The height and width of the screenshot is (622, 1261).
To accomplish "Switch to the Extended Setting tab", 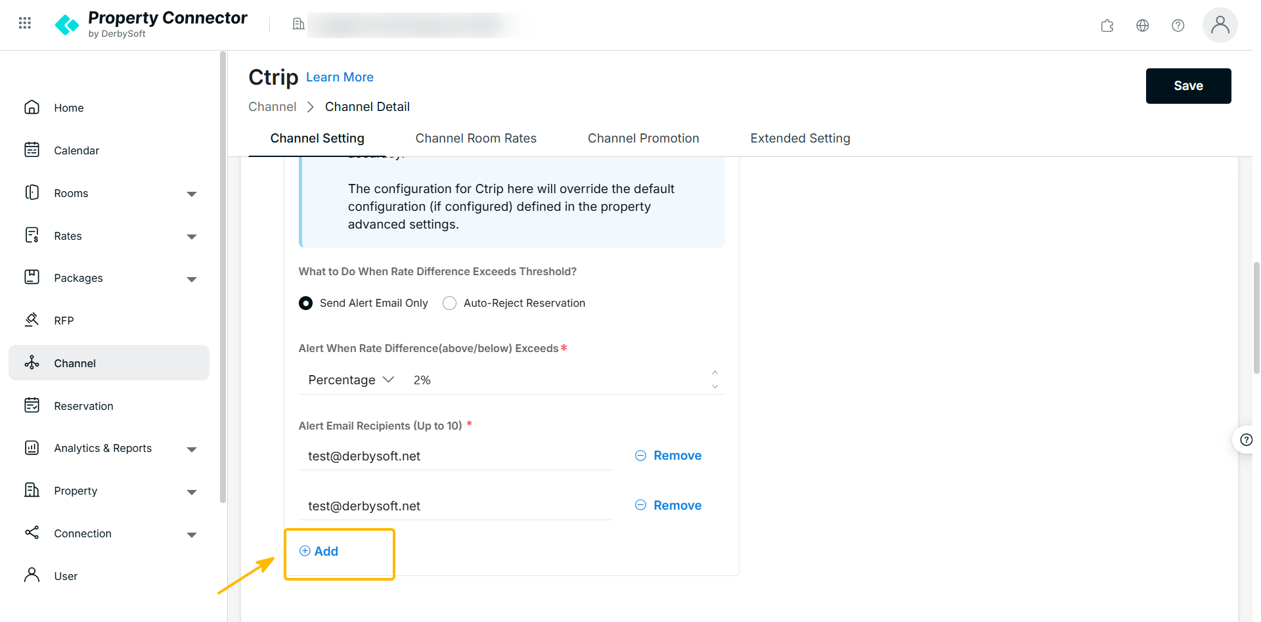I will [801, 138].
